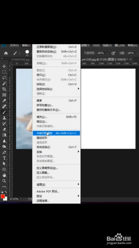Choose 操控变形 menu entry
Image resolution: width=139 pixels, height=248 pixels.
point(56,138)
